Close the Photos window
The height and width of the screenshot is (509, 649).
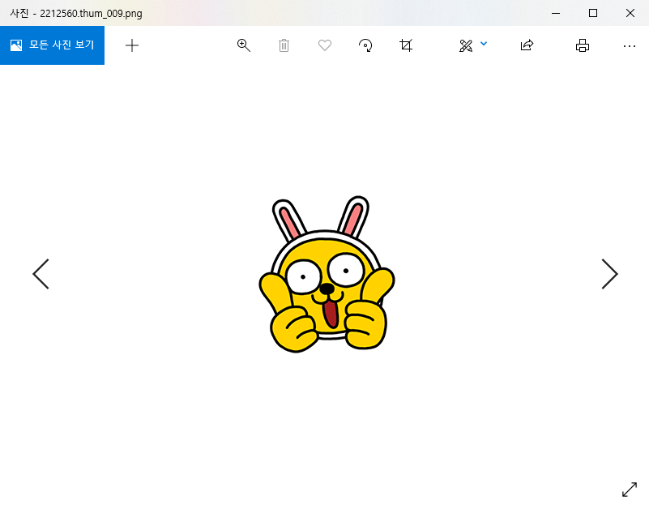coord(630,13)
